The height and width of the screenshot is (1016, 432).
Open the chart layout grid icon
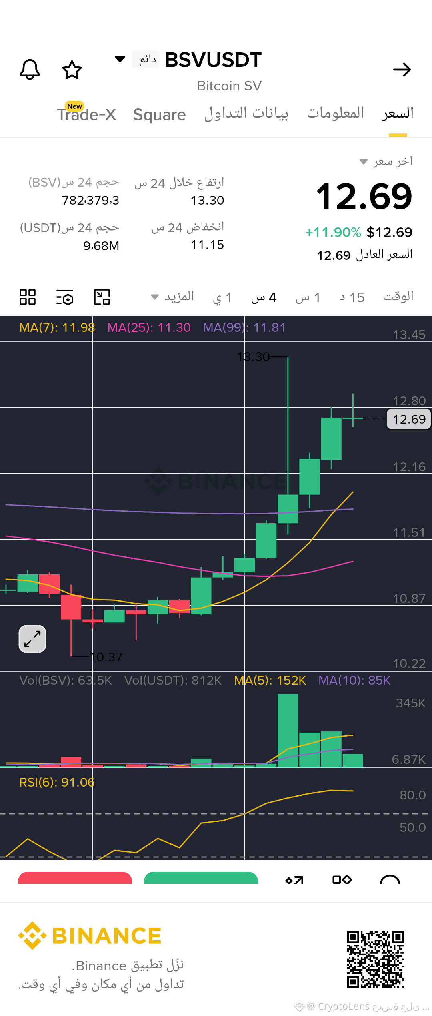[x=28, y=297]
